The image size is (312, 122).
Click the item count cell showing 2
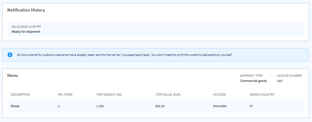point(59,106)
